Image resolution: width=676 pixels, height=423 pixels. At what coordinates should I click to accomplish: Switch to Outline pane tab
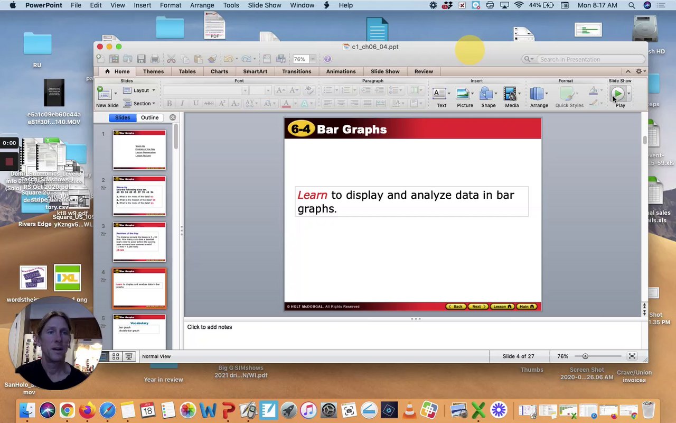coord(149,117)
